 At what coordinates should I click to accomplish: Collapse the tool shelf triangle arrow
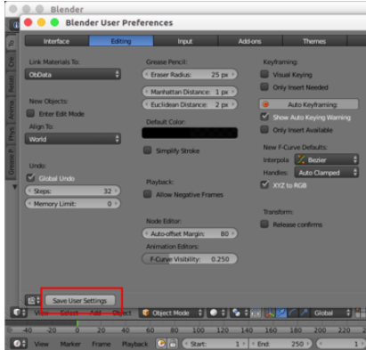point(14,187)
